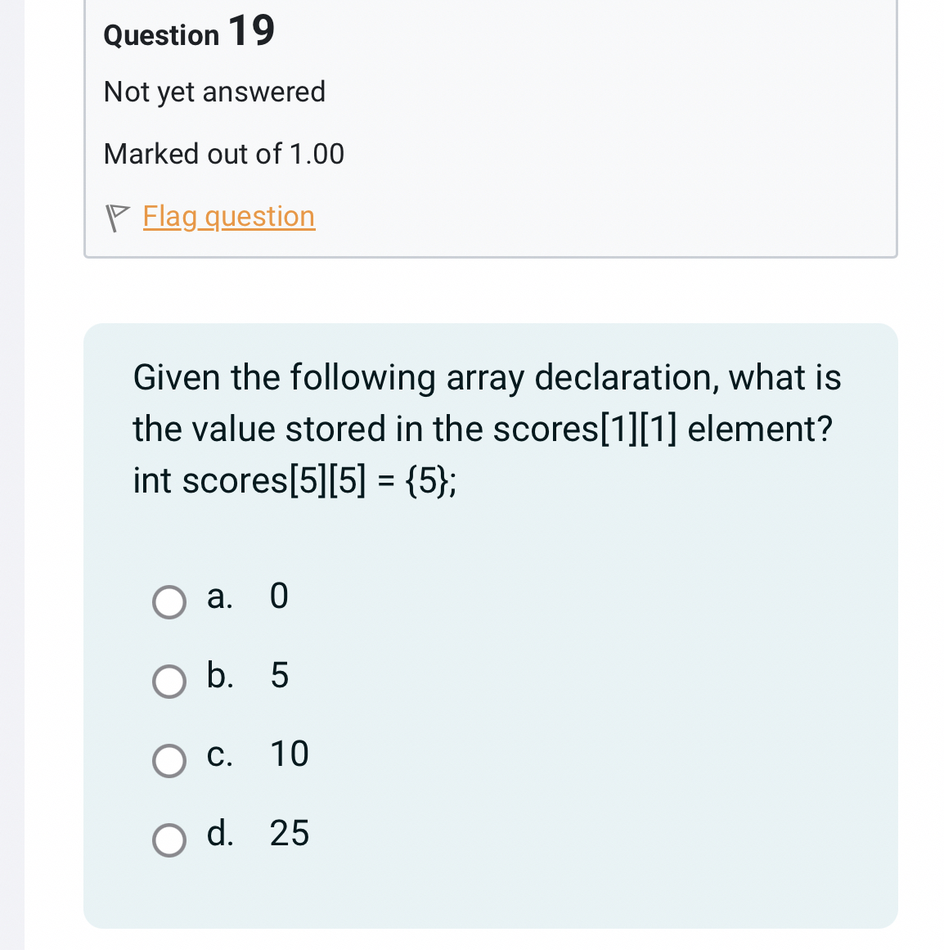Click the answer value 10

pyautogui.click(x=289, y=754)
